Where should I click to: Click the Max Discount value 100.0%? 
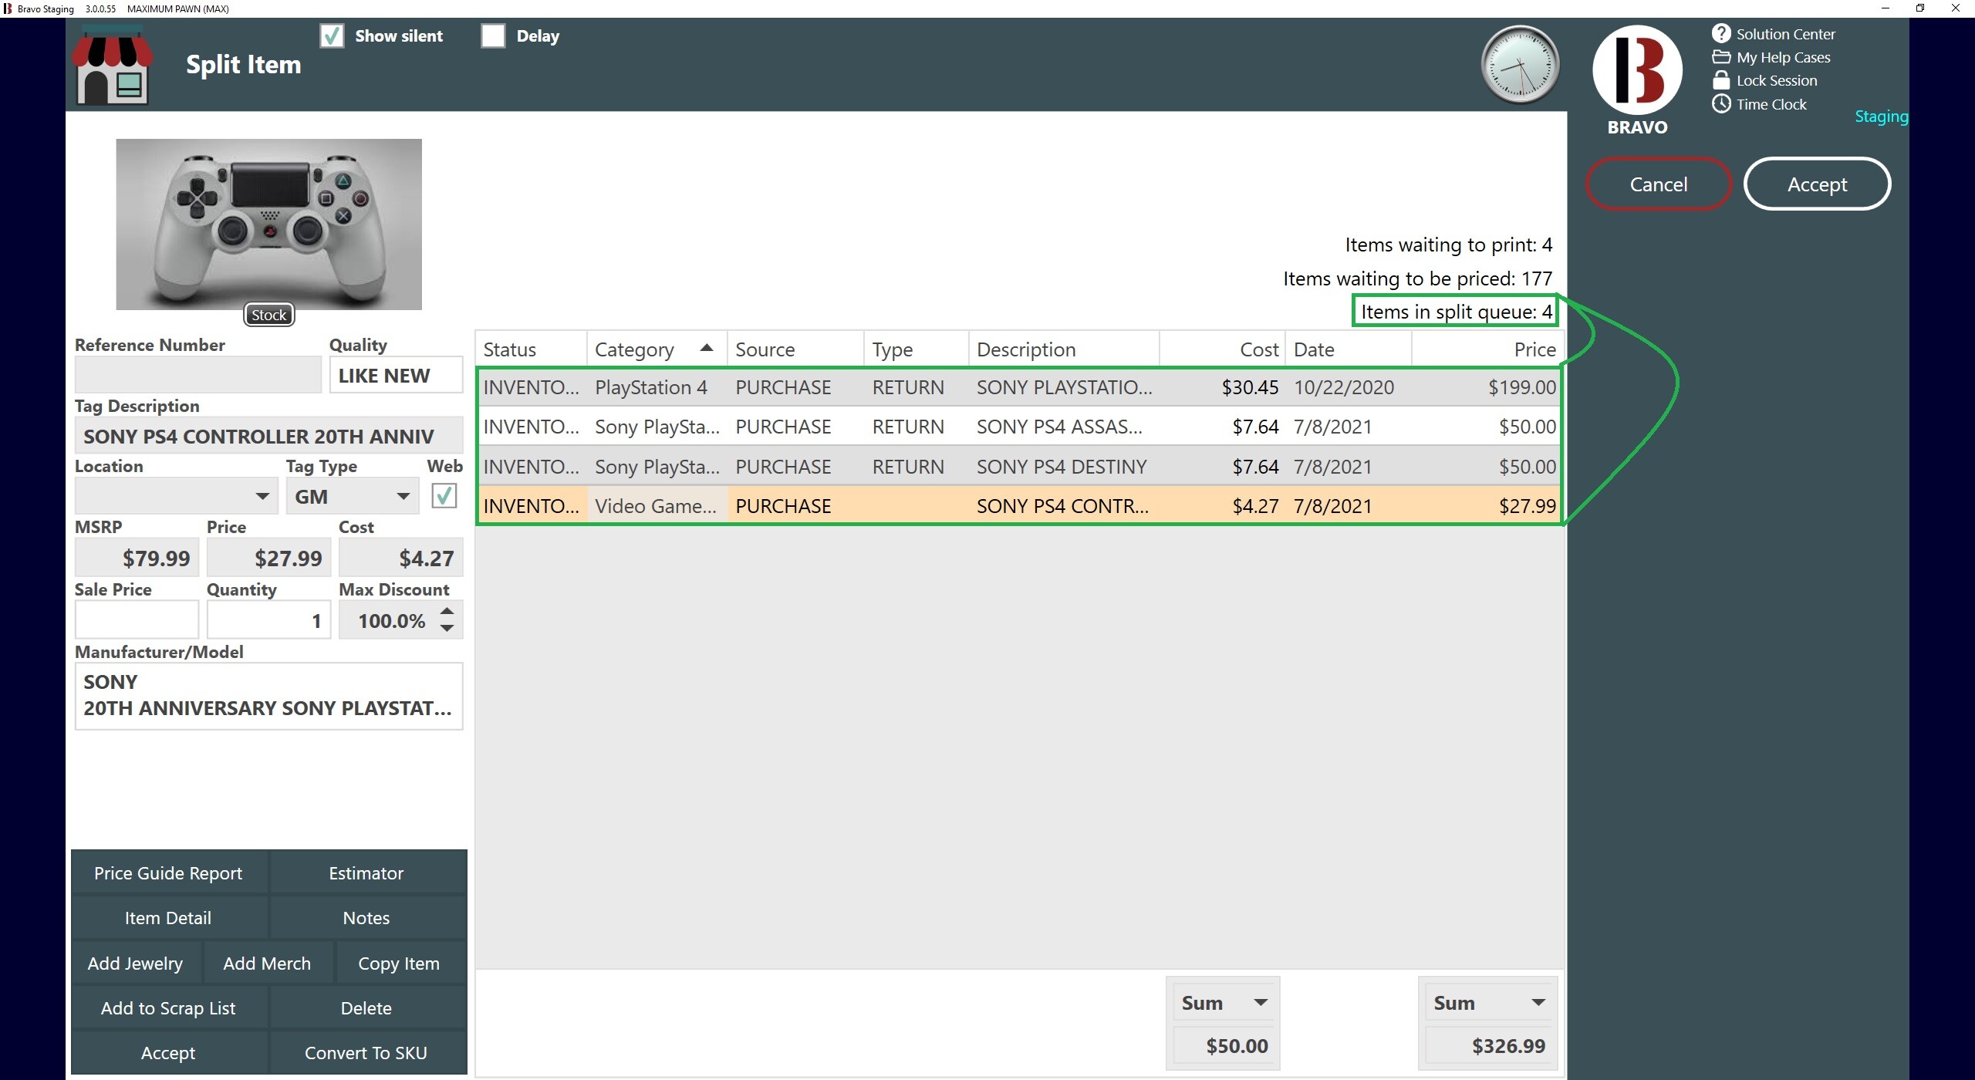(x=392, y=620)
